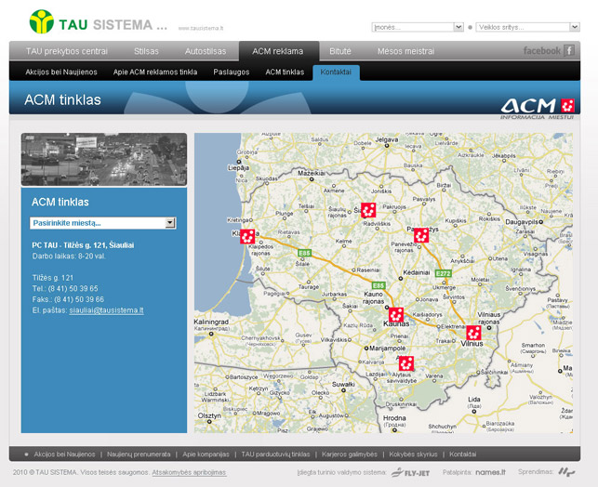Open the TAU prekybos centrai tab

pos(67,51)
